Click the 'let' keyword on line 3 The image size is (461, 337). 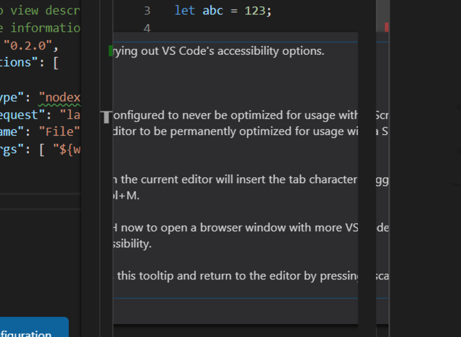coord(185,11)
